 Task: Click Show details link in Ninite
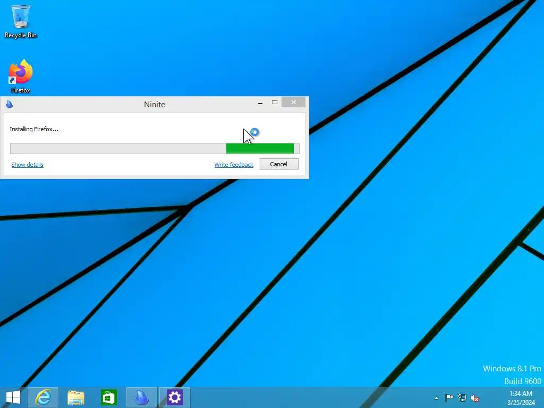click(28, 165)
